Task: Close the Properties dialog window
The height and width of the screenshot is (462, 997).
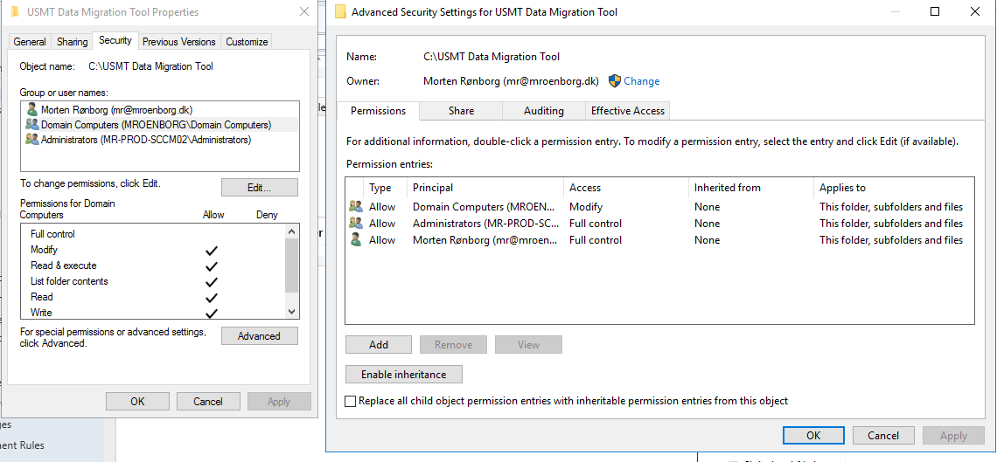Action: (304, 11)
